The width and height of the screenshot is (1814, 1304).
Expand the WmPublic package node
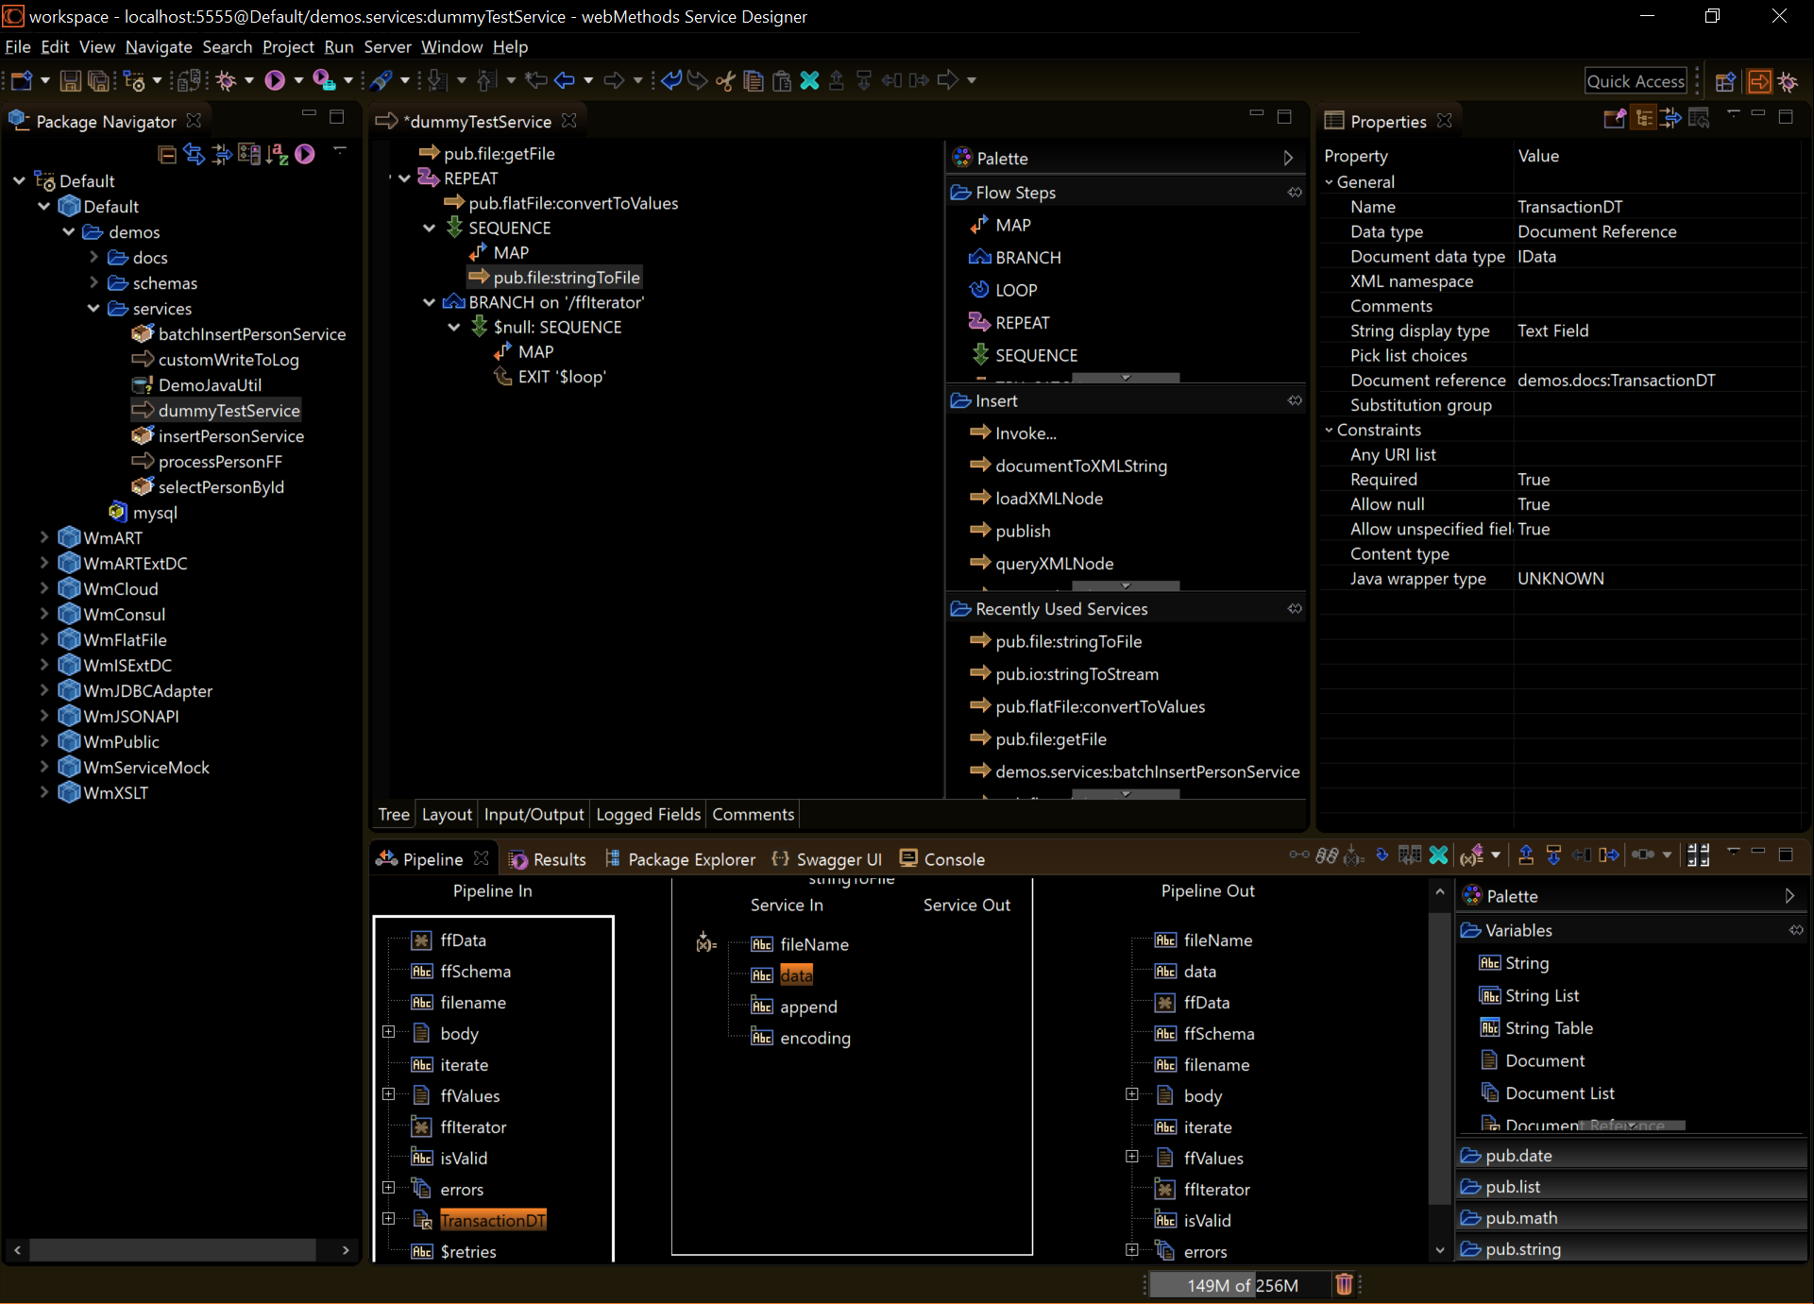[42, 741]
